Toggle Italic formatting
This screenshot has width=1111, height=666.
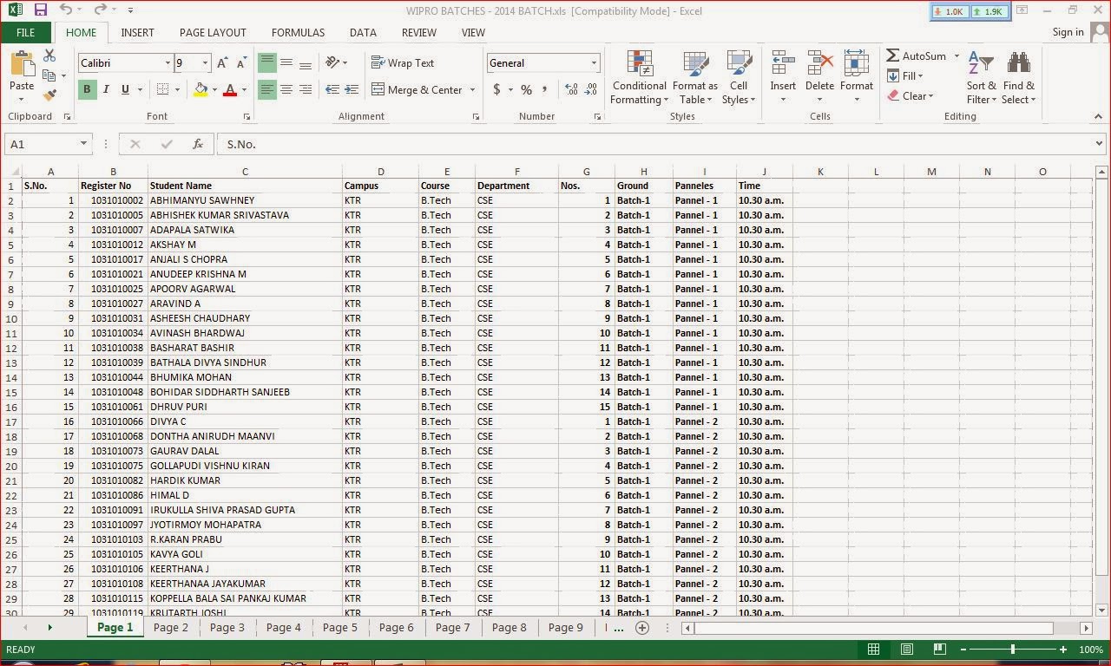[106, 89]
